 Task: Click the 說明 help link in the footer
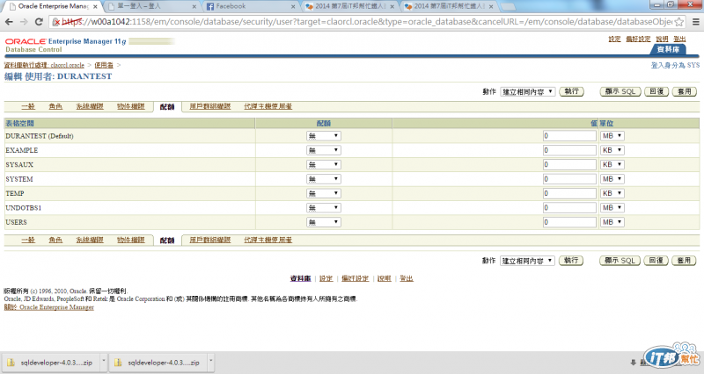pyautogui.click(x=385, y=278)
